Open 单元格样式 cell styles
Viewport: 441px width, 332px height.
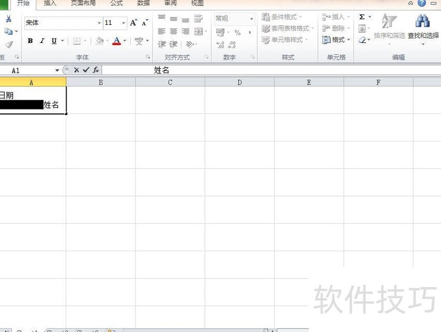coord(284,40)
